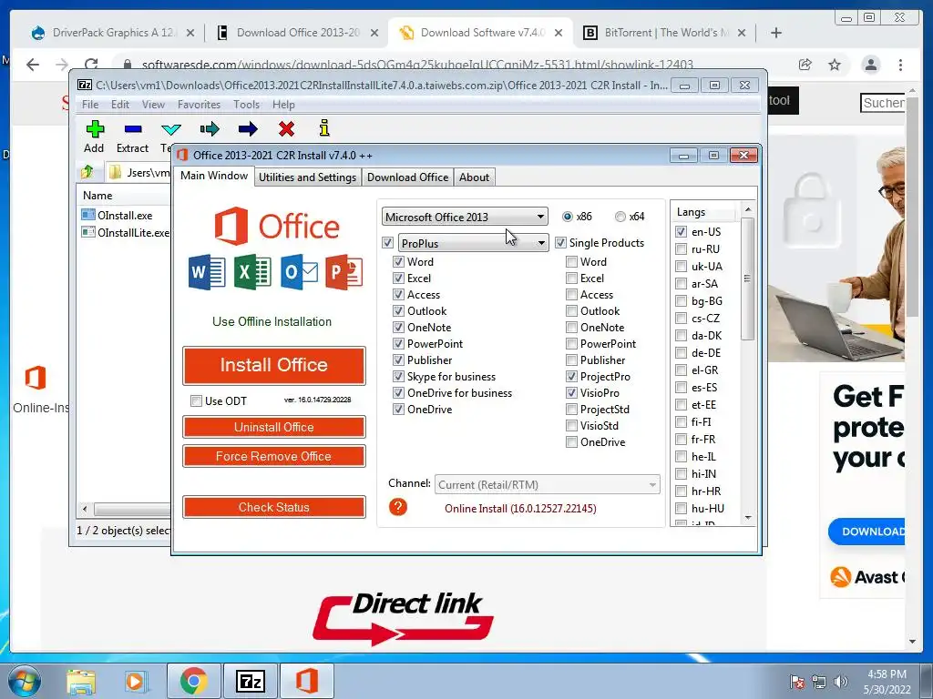Image resolution: width=933 pixels, height=699 pixels.
Task: Switch to Chrome in the taskbar
Action: click(x=193, y=681)
